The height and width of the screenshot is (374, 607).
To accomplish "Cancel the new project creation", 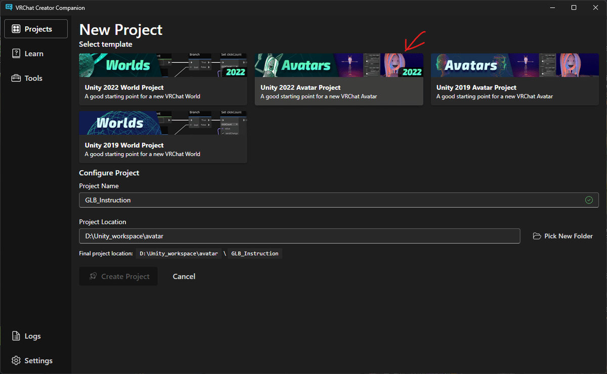I will click(184, 276).
